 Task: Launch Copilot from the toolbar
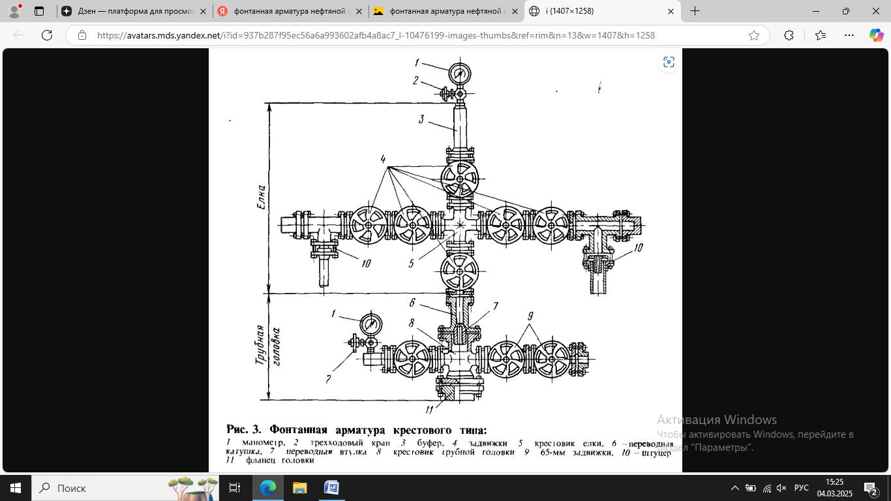(876, 35)
